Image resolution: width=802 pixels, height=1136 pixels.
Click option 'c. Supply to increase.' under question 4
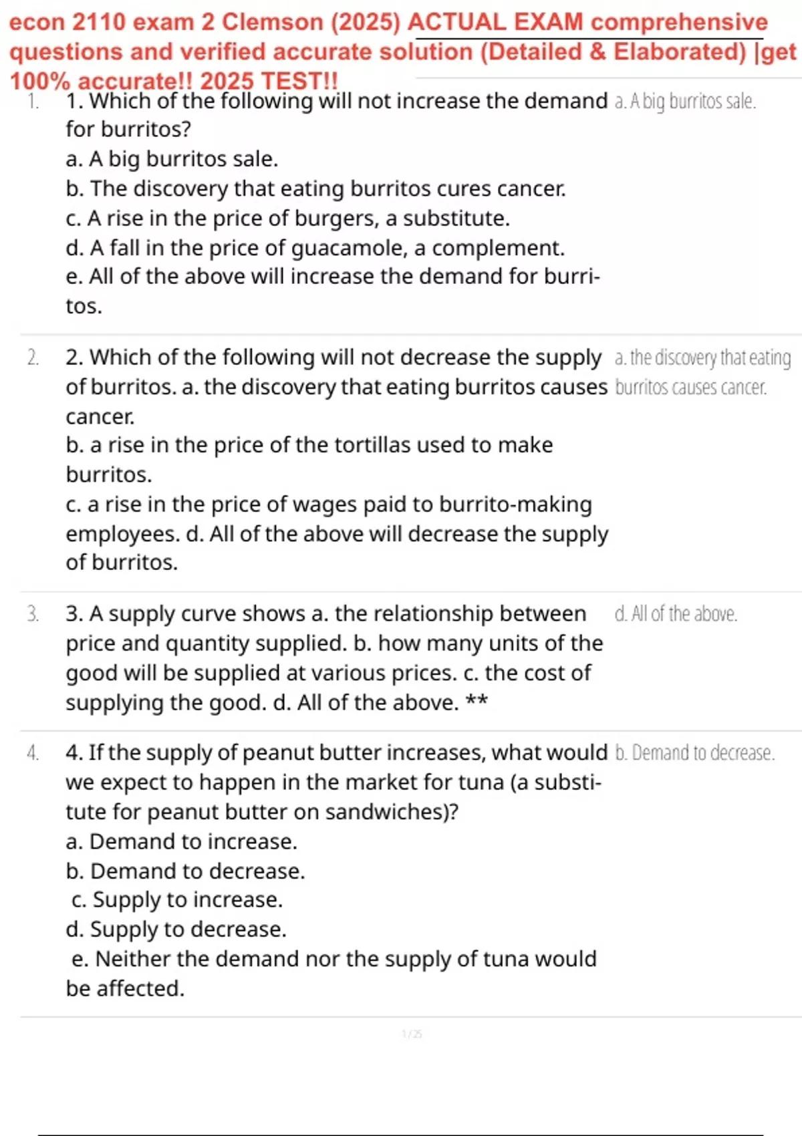[x=177, y=899]
